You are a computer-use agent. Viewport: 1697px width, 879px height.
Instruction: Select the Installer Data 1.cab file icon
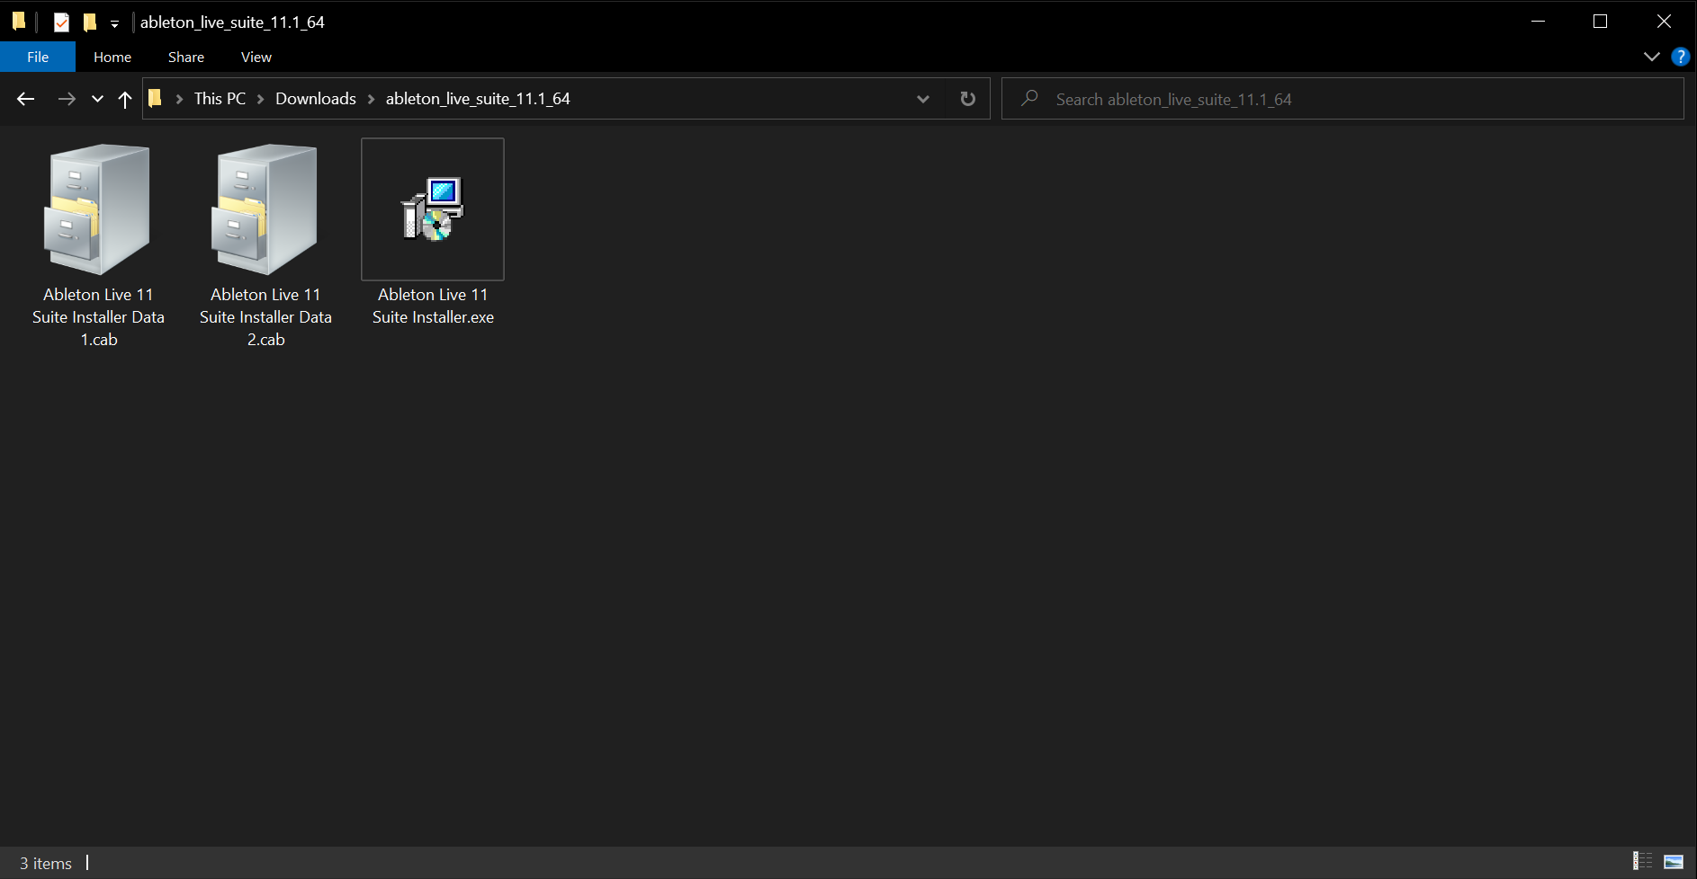point(98,209)
